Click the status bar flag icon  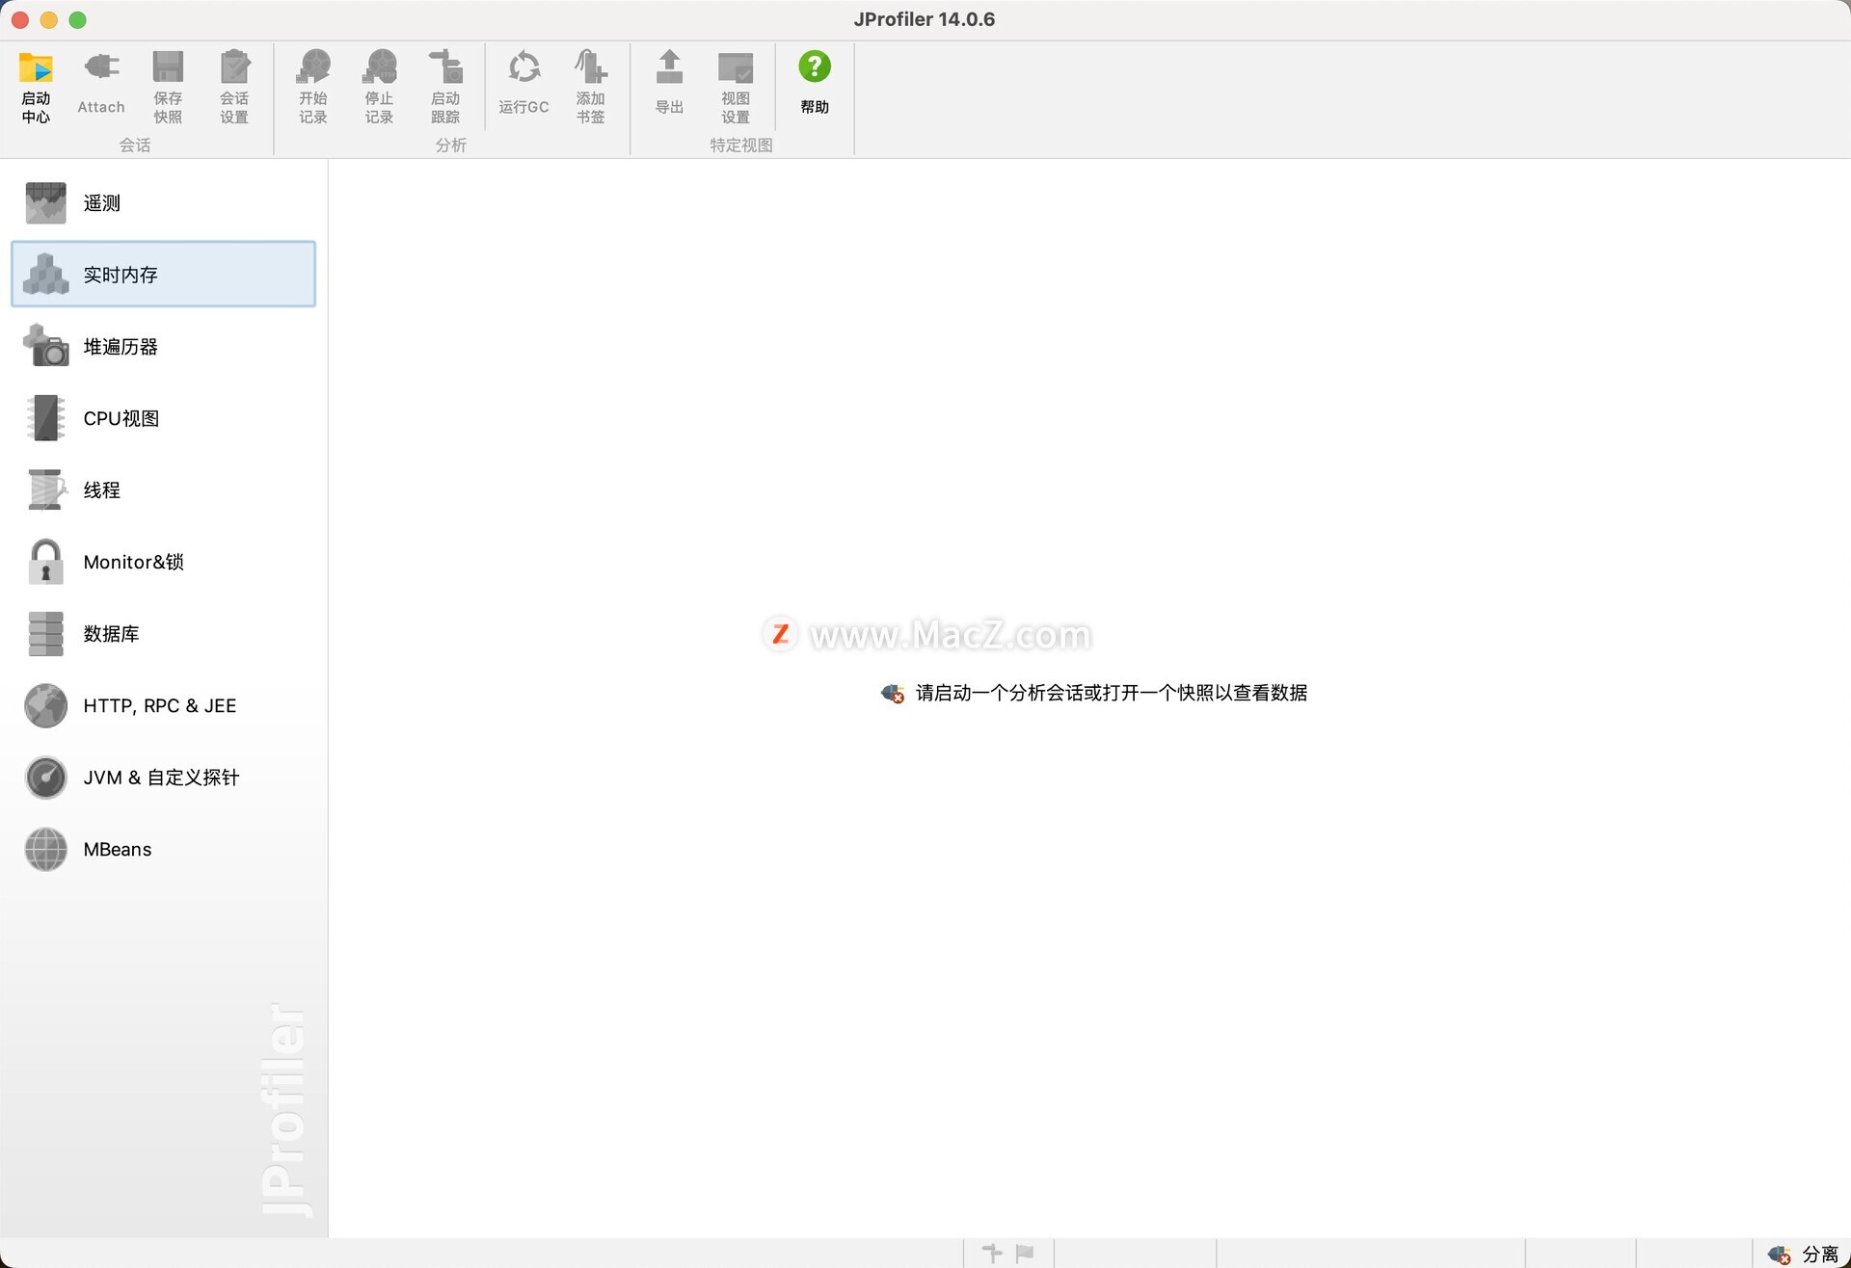[1025, 1253]
